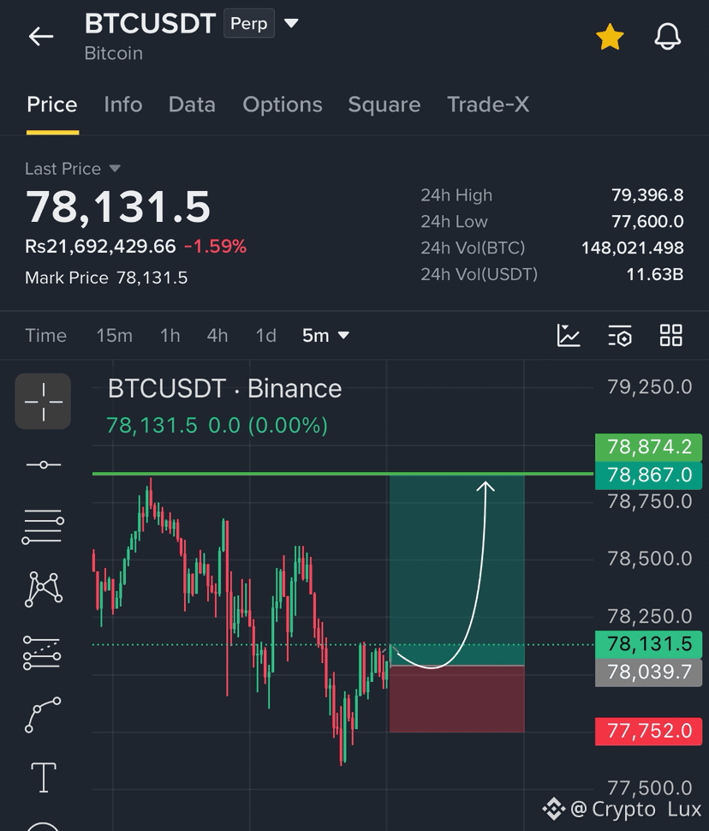Select the red stop-loss zone of position
The height and width of the screenshot is (831, 709).
tap(456, 699)
